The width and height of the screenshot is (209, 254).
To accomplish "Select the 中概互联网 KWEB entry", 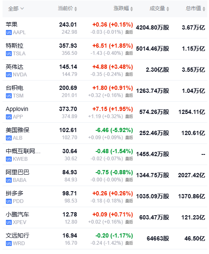I will coord(105,154).
